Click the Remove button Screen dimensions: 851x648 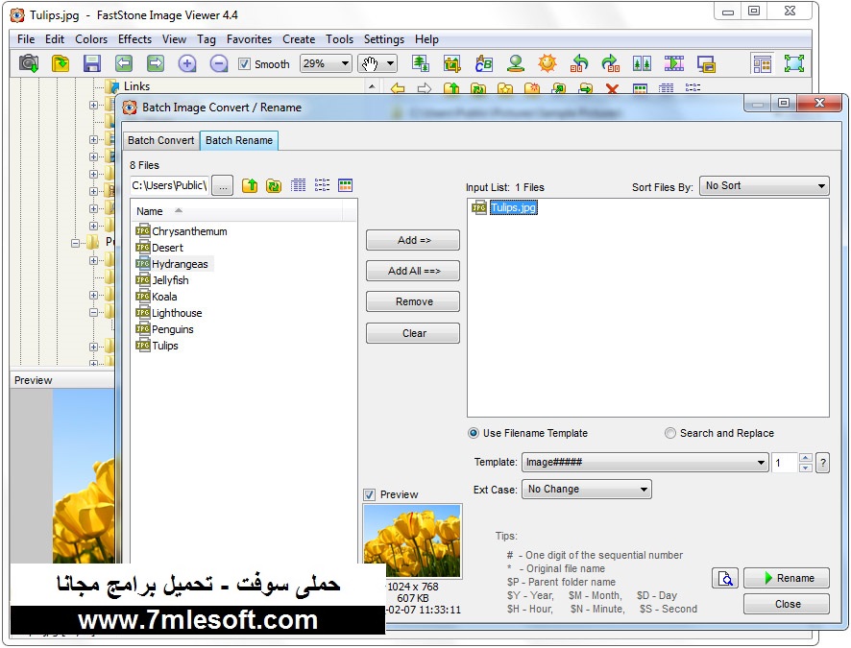click(413, 302)
